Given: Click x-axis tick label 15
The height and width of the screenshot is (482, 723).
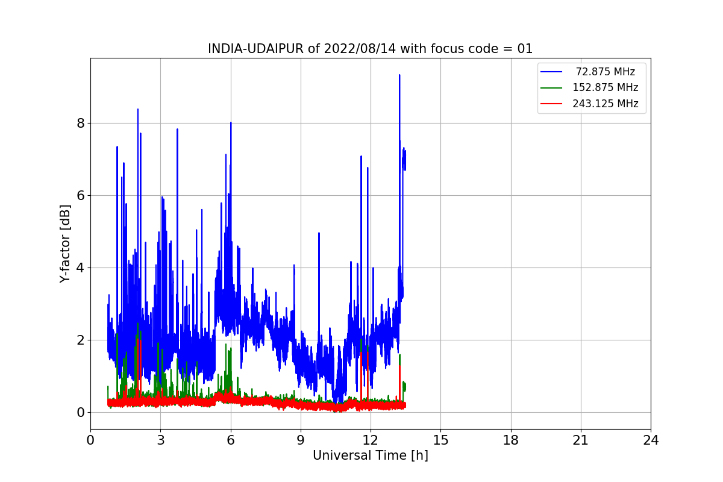Looking at the screenshot, I should pos(440,440).
